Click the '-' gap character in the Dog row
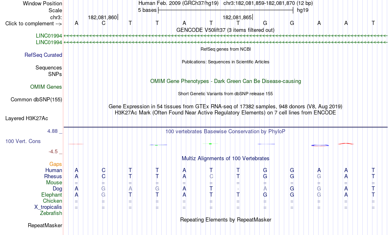Image resolution: width=388 pixels, height=235 pixels. 238,189
